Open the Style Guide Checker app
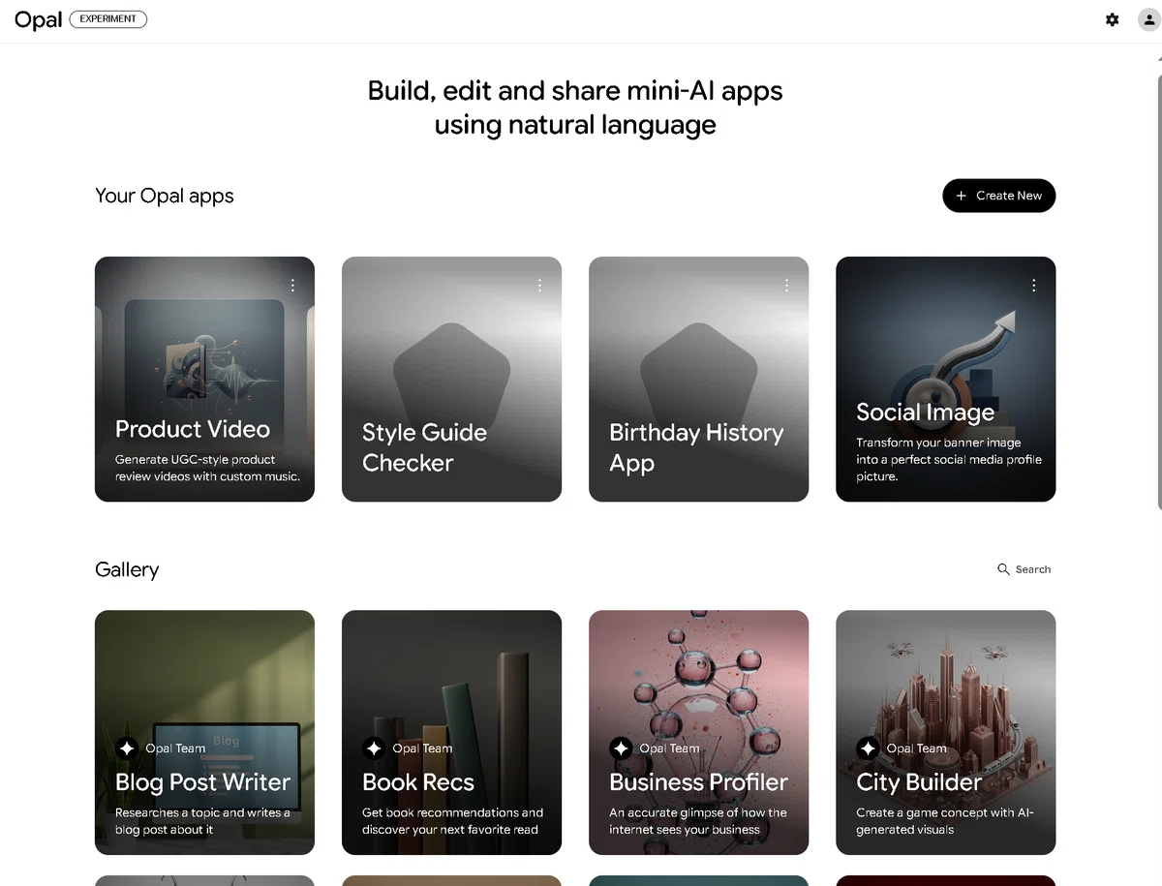Screen dimensions: 1162x886 pos(451,379)
